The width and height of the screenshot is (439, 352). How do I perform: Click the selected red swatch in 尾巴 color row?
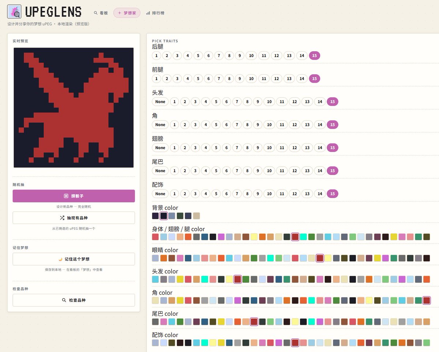point(254,322)
